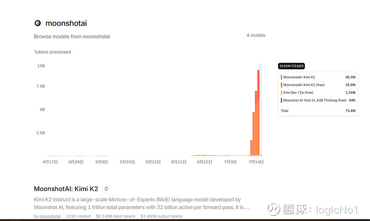This screenshot has width=370, height=221.
Task: Click MoonshotAI: Kimi K2 legend row
Action: [318, 77]
